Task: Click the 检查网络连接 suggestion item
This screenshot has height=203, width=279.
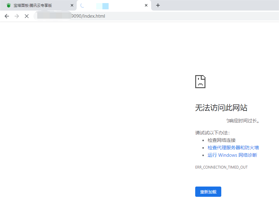Action: tap(221, 140)
